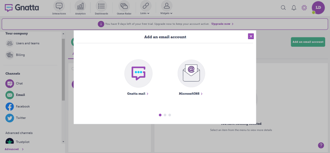The width and height of the screenshot is (330, 153).
Task: Select the first carousel page dot
Action: click(x=160, y=115)
